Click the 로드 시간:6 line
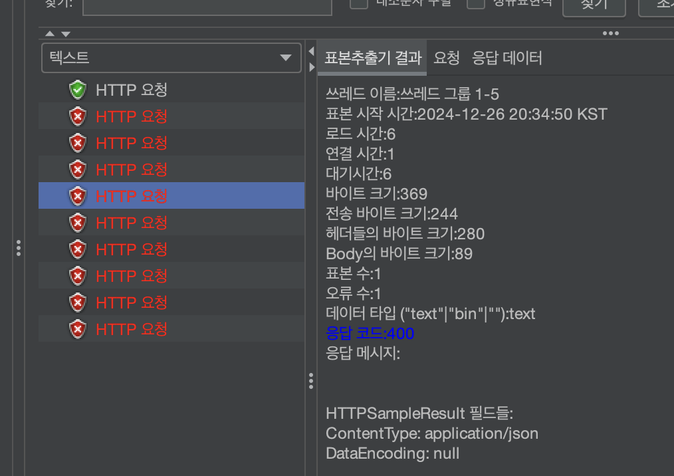Viewport: 674px width, 476px height. (360, 134)
